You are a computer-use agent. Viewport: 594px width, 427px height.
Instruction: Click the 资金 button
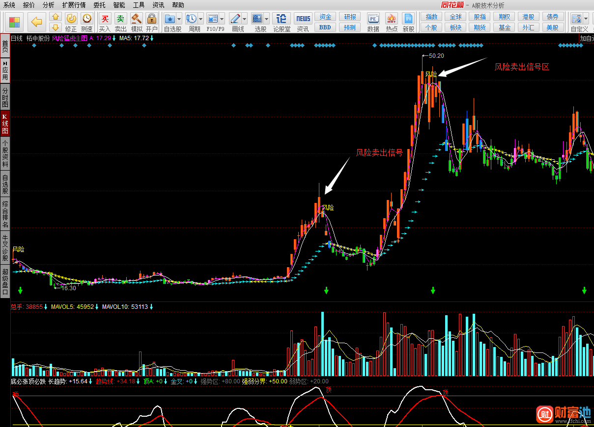pos(325,17)
